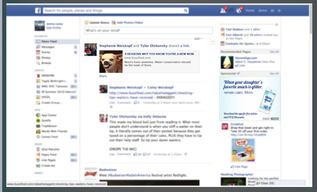Collapse the story using the chevron near SORT
317x192 pixels.
coord(213,41)
